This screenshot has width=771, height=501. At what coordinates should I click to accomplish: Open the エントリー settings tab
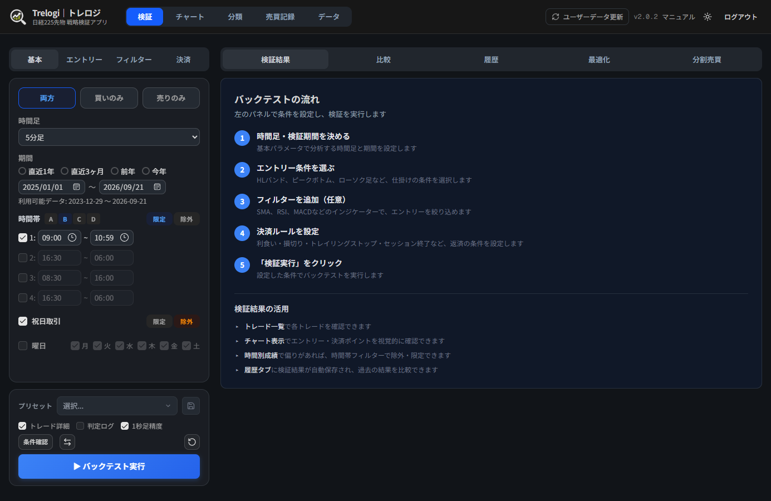click(x=84, y=60)
